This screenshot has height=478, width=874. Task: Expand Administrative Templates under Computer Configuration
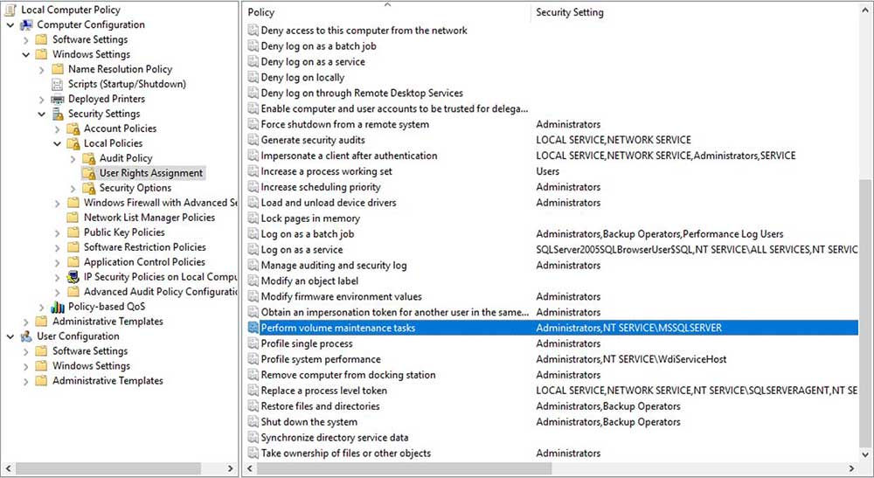[25, 322]
